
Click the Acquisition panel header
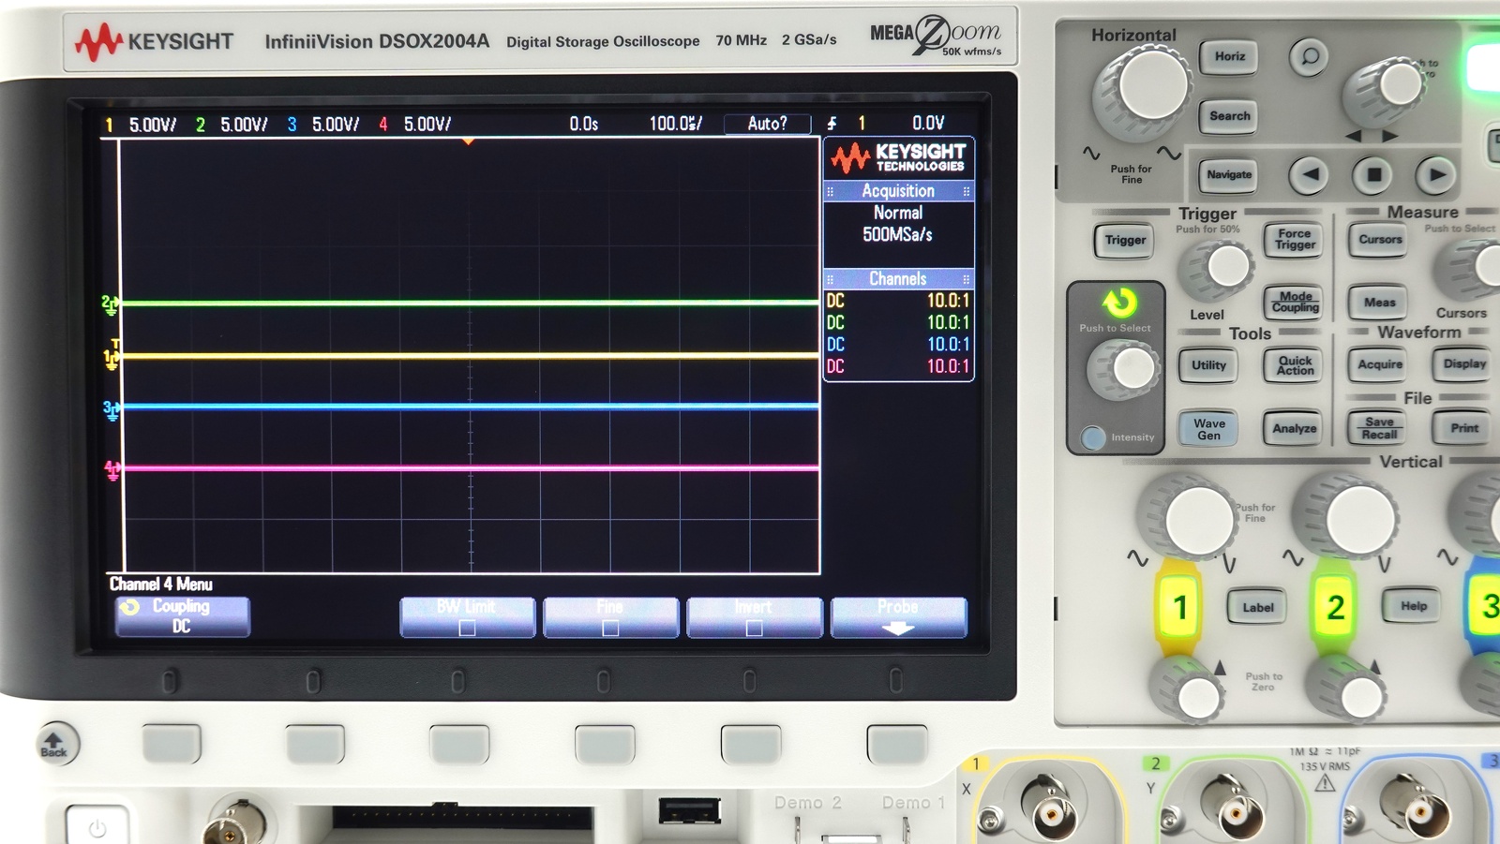click(898, 191)
